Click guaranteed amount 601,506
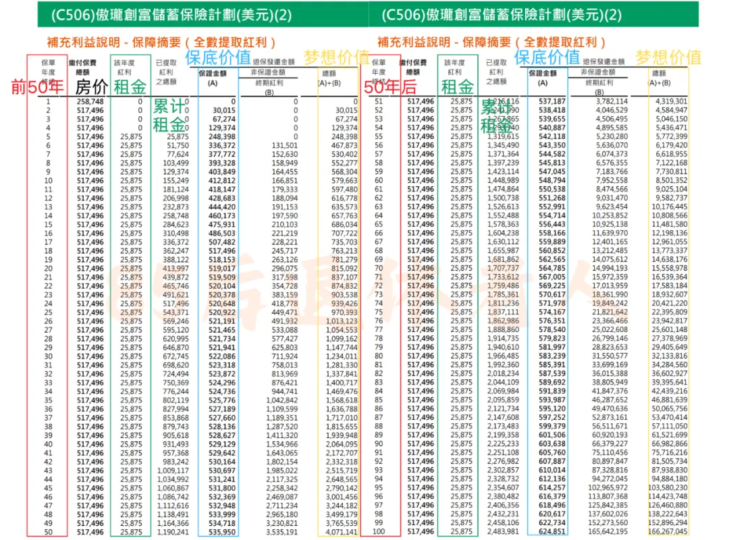 [x=552, y=436]
